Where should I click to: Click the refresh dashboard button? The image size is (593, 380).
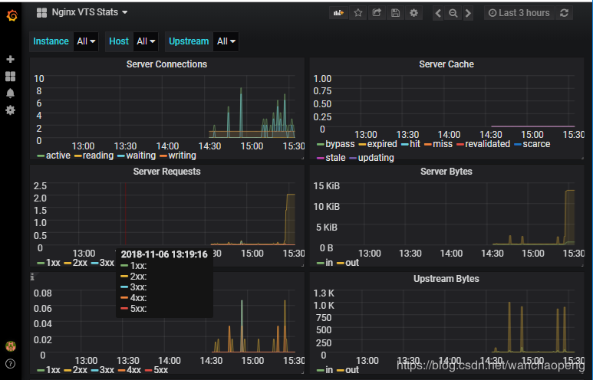point(564,13)
